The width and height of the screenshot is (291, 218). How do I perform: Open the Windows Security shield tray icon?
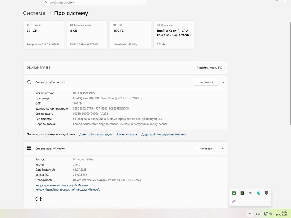click(x=258, y=193)
